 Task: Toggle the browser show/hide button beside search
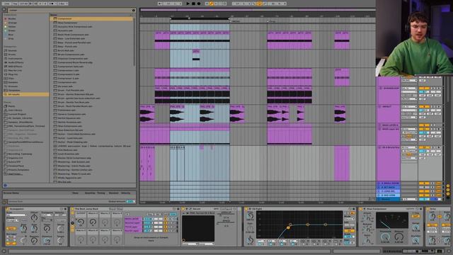click(4, 10)
